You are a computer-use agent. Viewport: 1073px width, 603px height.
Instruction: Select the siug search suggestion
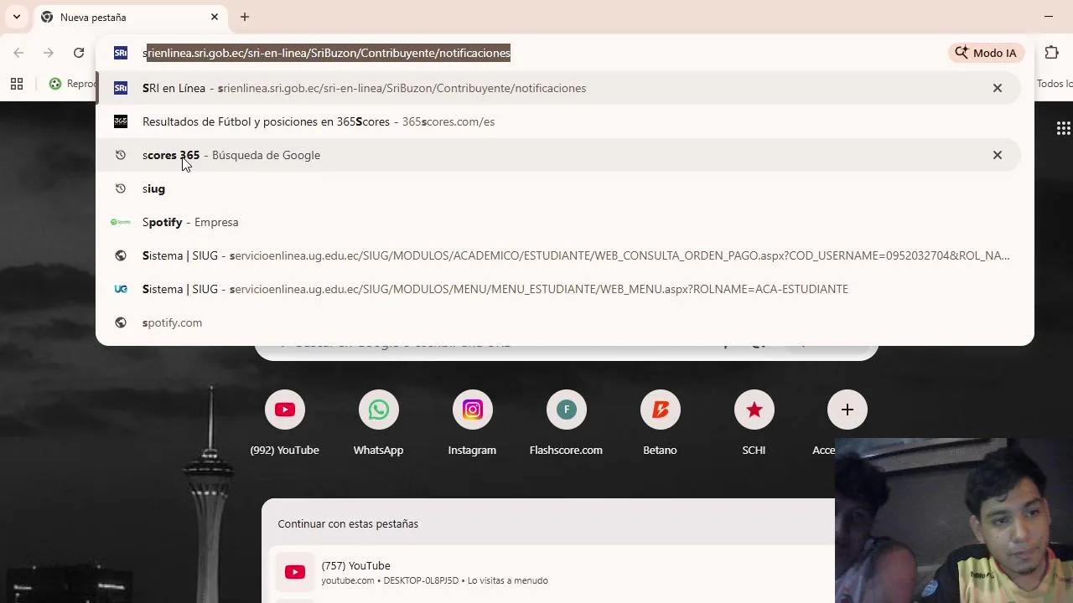[557, 188]
